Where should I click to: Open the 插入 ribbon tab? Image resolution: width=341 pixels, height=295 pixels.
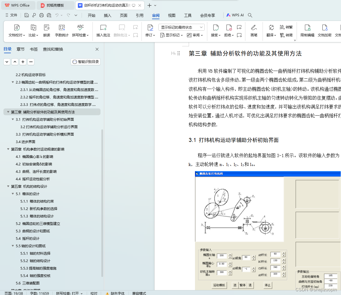pos(107,15)
